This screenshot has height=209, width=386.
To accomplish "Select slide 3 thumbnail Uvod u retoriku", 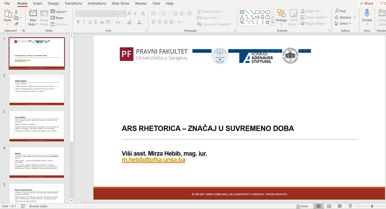I will pyautogui.click(x=37, y=126).
